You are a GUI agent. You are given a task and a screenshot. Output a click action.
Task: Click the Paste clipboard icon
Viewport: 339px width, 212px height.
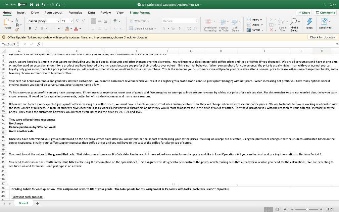tap(7, 22)
